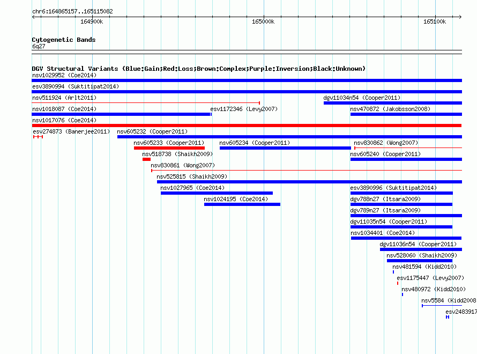Image resolution: width=477 pixels, height=354 pixels.
Task: Click nsv605234 (Cooper2011) label
Action: (255, 143)
